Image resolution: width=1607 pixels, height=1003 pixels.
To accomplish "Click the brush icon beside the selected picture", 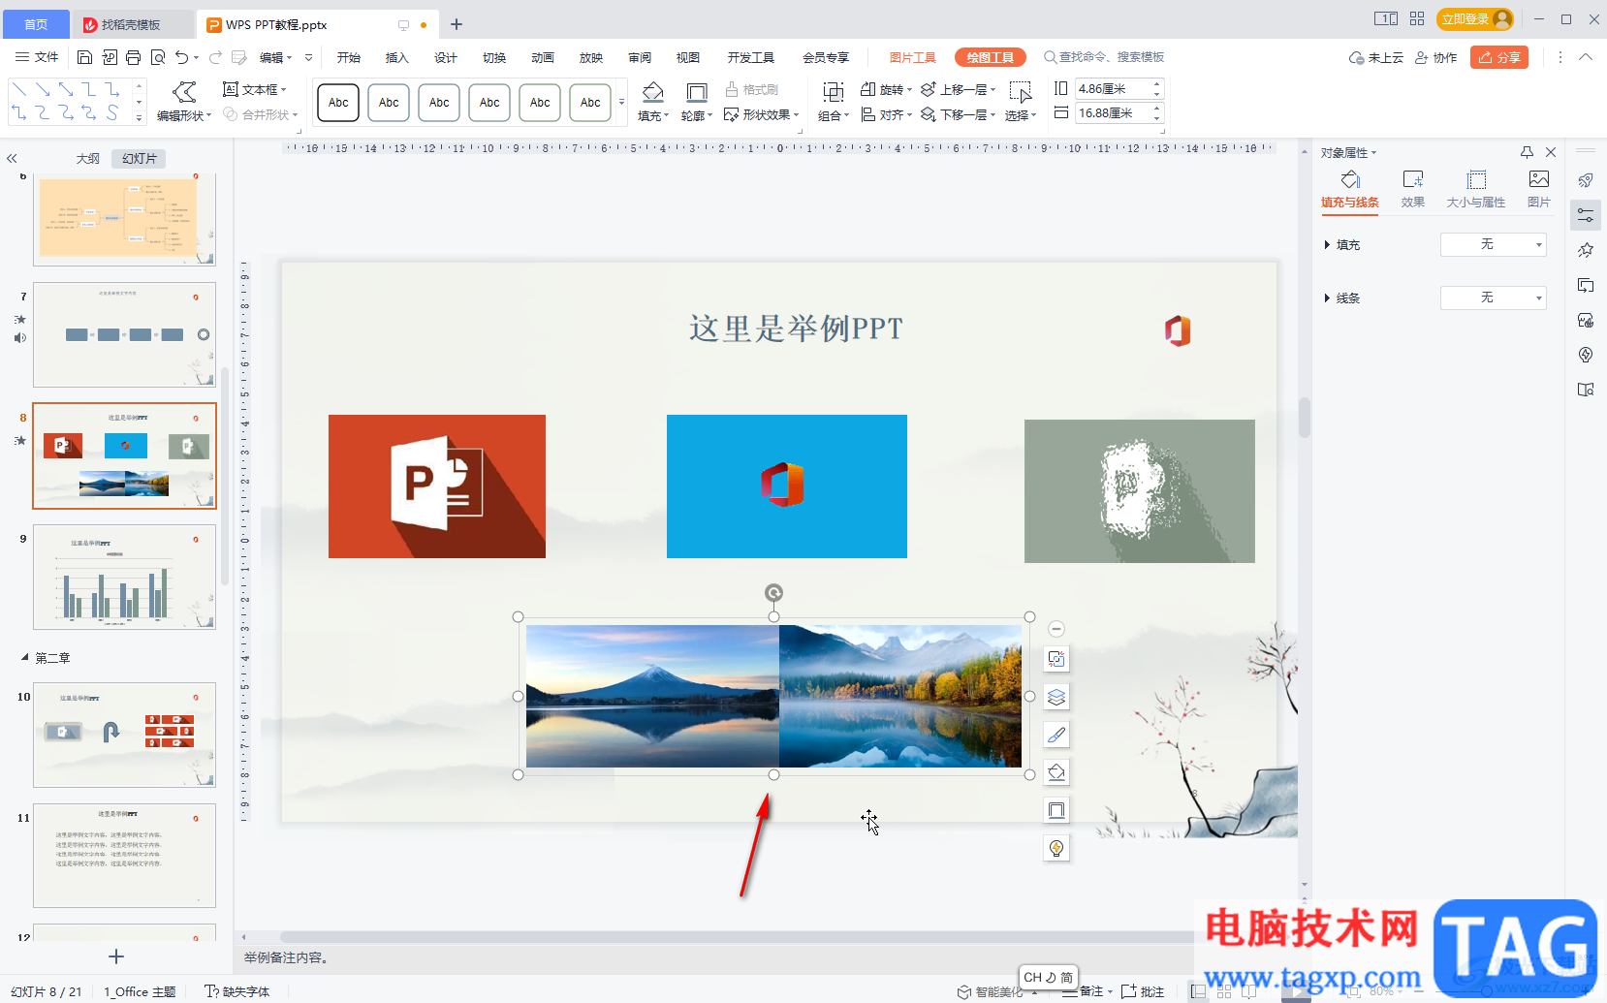I will tap(1056, 735).
